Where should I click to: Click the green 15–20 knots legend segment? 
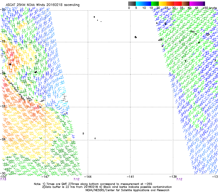coord(155,4)
